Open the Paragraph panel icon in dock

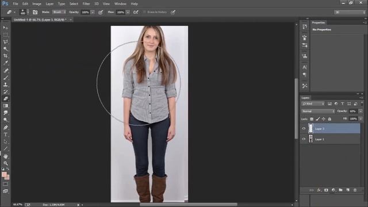pos(305,75)
